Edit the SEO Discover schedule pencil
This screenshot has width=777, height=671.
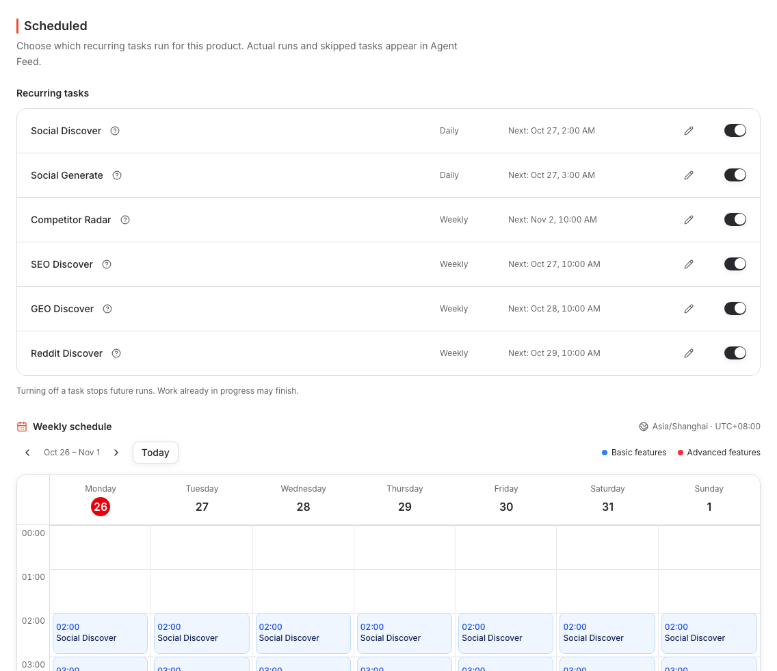coord(689,264)
